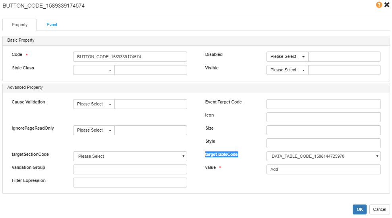Click the Code input field
Screen dimensions: 392x218
[130, 57]
